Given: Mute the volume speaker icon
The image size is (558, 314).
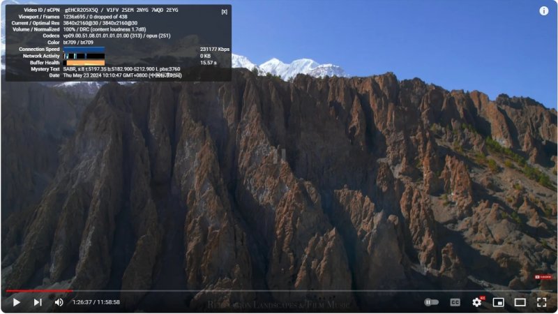Looking at the screenshot, I should (59, 302).
